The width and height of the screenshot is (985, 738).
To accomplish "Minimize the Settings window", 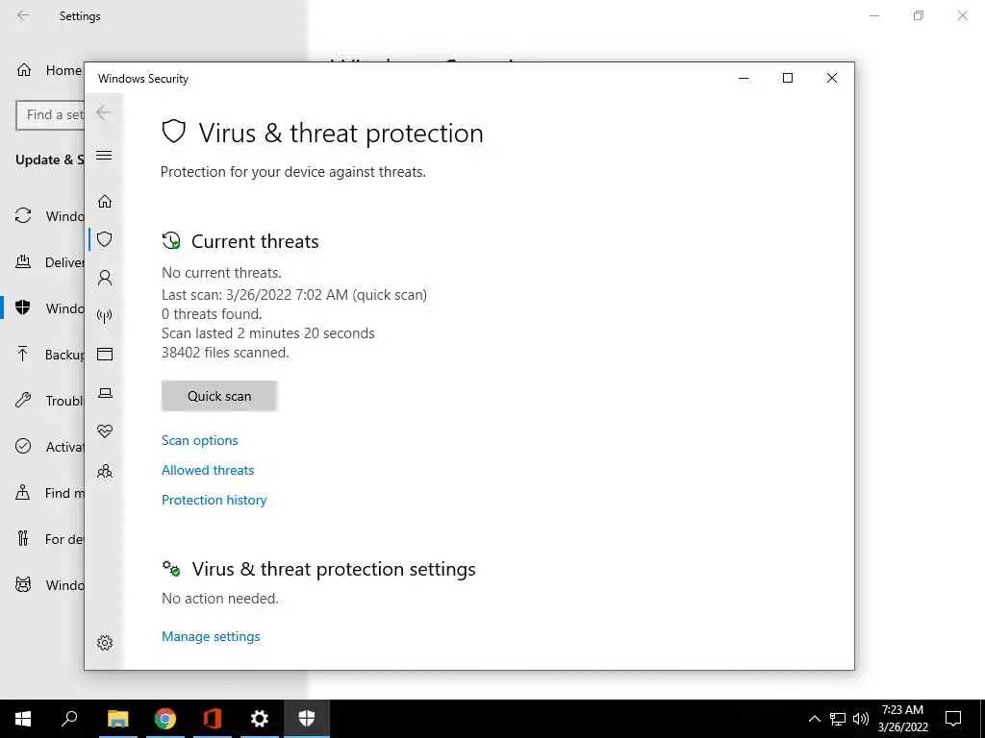I will click(874, 15).
